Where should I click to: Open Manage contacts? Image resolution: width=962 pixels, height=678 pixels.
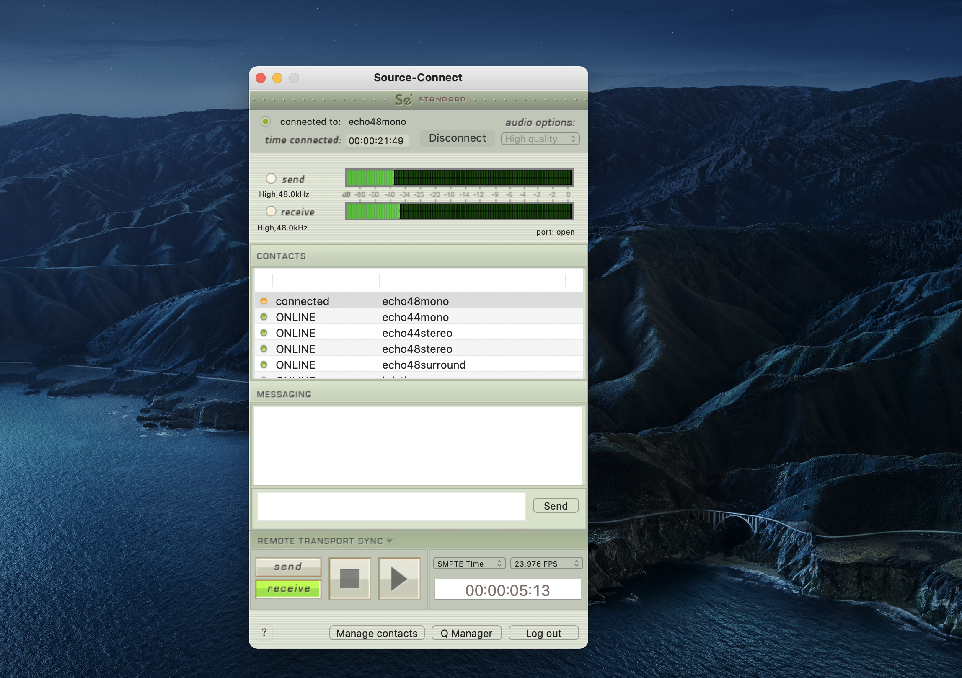tap(376, 633)
